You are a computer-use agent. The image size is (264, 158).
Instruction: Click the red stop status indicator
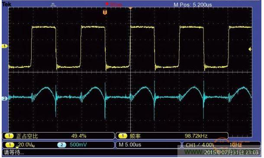click(x=114, y=4)
